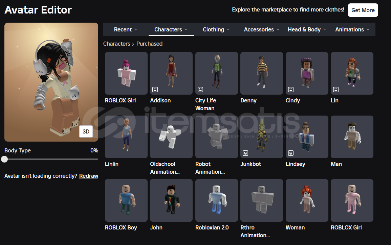Open the Head & Body menu
This screenshot has height=245, width=391.
click(x=307, y=30)
